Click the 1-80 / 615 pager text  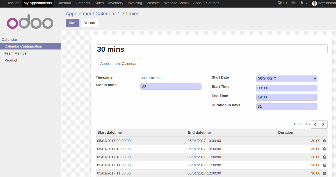(301, 124)
